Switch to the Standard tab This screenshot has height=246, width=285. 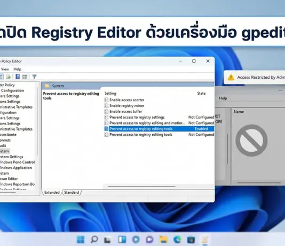[72, 192]
